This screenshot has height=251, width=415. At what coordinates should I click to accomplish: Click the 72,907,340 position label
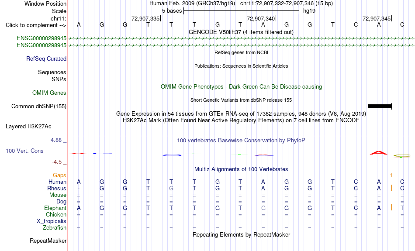click(261, 18)
